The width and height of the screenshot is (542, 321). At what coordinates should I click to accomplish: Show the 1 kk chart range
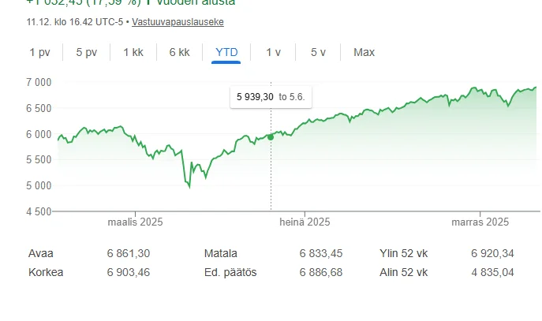coord(133,52)
